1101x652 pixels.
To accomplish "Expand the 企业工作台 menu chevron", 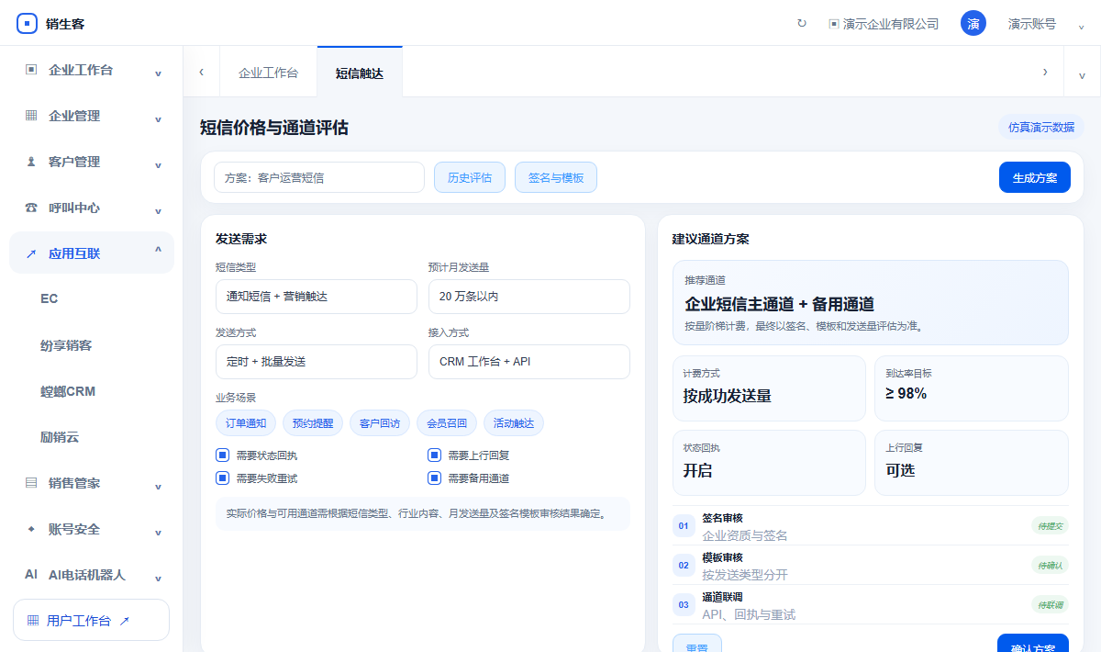I will (158, 73).
